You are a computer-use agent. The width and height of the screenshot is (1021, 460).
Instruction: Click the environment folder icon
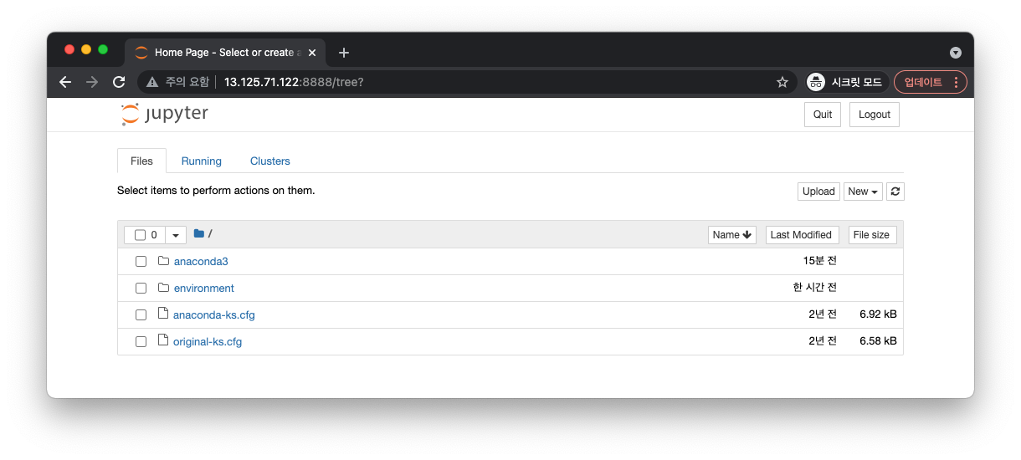(163, 288)
